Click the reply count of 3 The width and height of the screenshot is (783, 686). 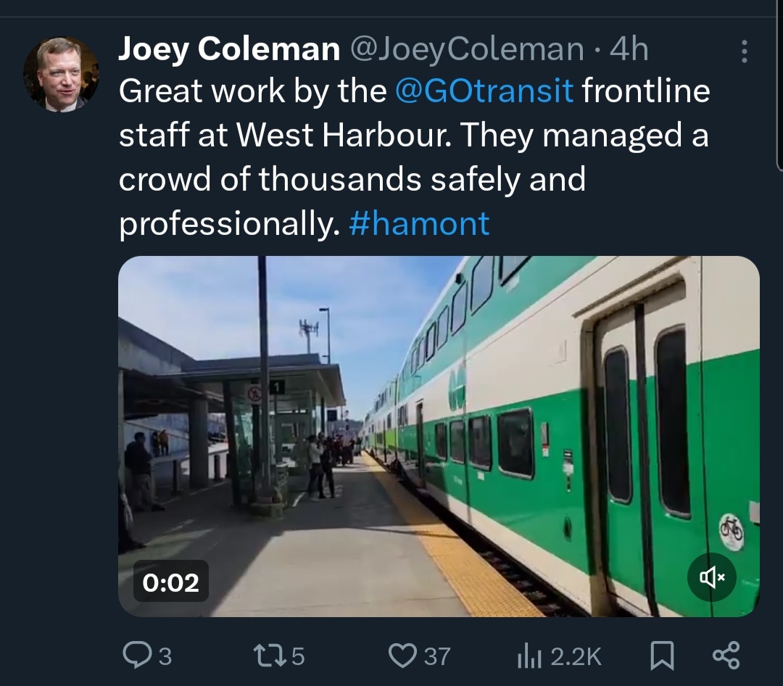pyautogui.click(x=165, y=657)
